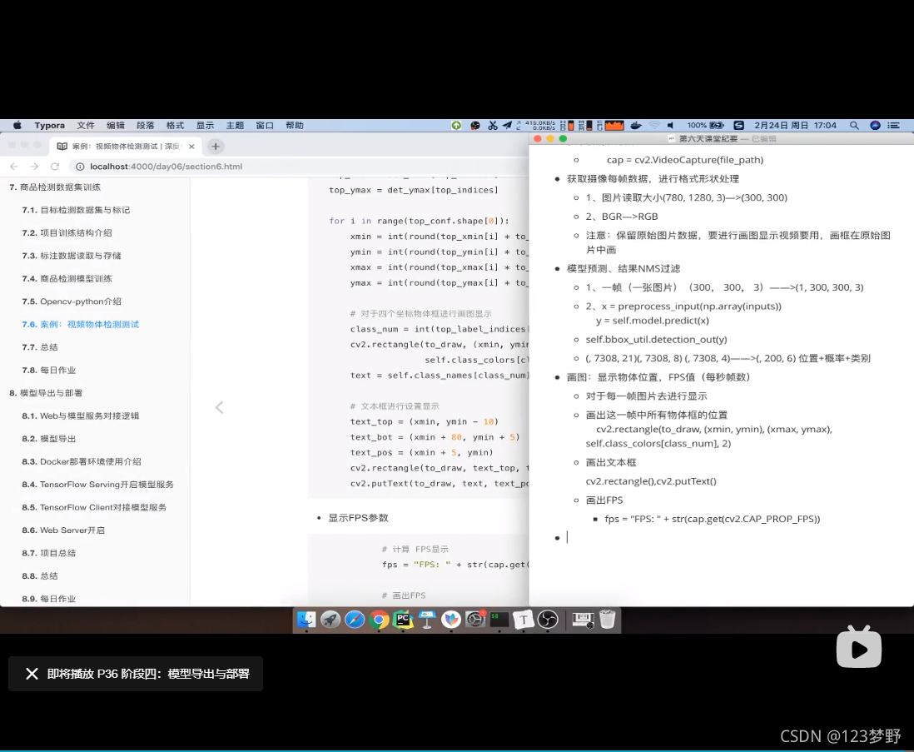
Task: Open Terminal from the Dock
Action: (x=499, y=619)
